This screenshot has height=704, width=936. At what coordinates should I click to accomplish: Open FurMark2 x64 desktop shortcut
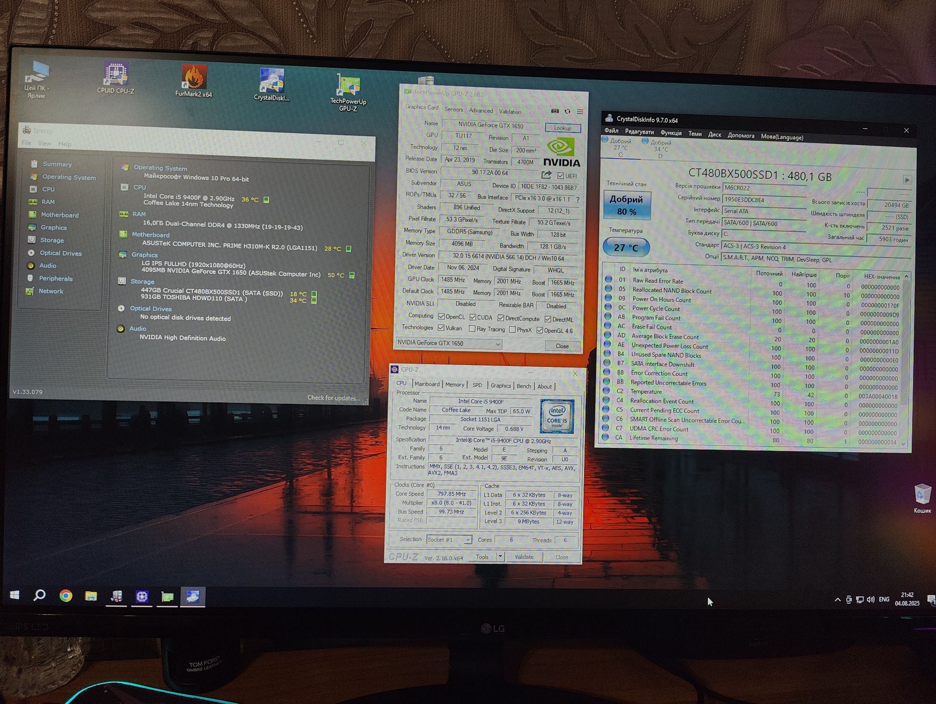pyautogui.click(x=194, y=81)
